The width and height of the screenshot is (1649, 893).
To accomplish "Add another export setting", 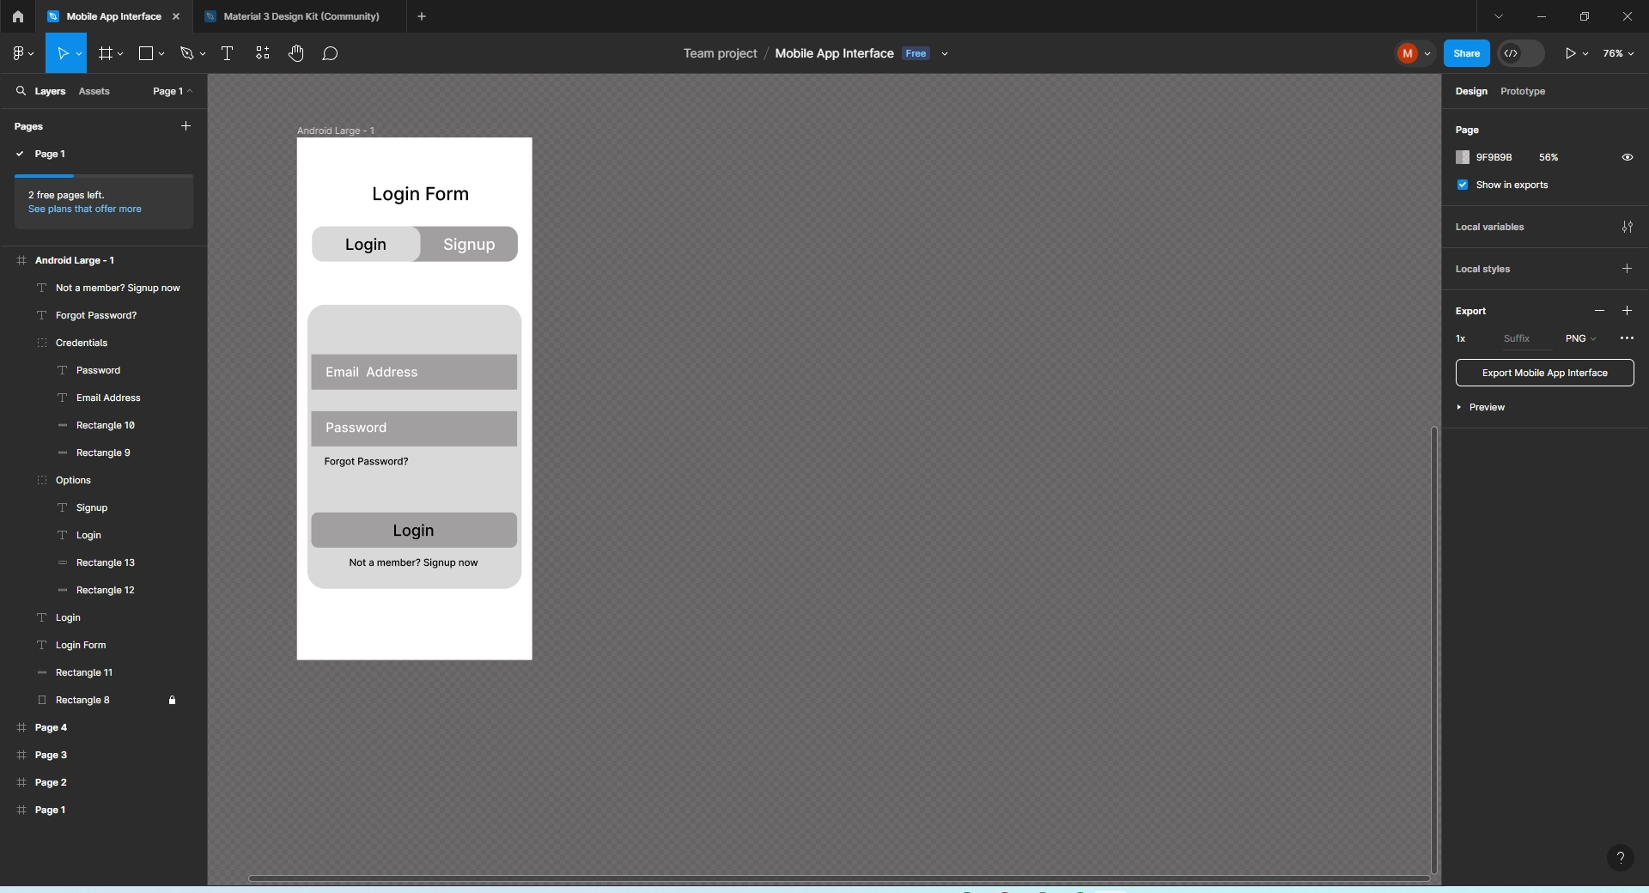I will click(1627, 311).
